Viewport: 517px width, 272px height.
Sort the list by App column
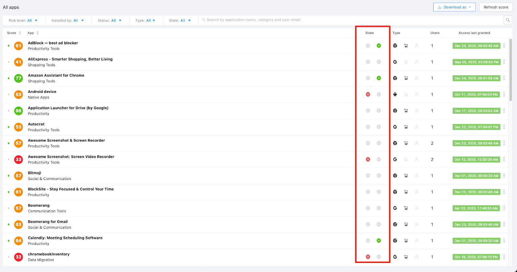click(x=33, y=33)
